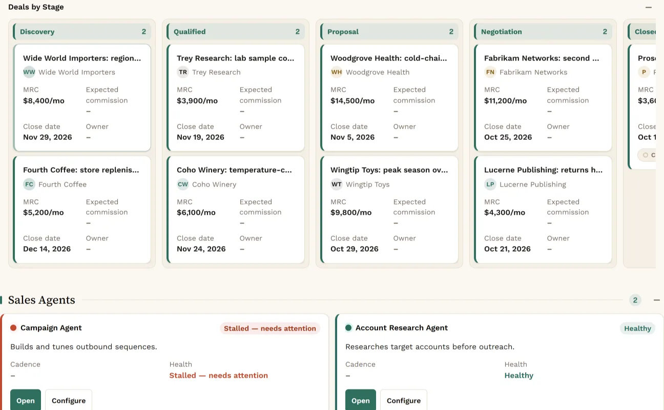Click the Dec 14, 2026 close date
The height and width of the screenshot is (410, 664).
[x=47, y=249]
